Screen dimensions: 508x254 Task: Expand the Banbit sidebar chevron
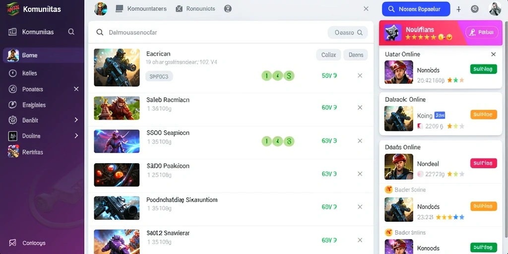(76, 120)
